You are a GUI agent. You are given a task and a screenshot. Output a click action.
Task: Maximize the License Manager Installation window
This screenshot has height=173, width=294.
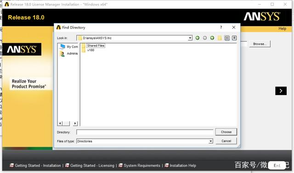click(x=272, y=4)
